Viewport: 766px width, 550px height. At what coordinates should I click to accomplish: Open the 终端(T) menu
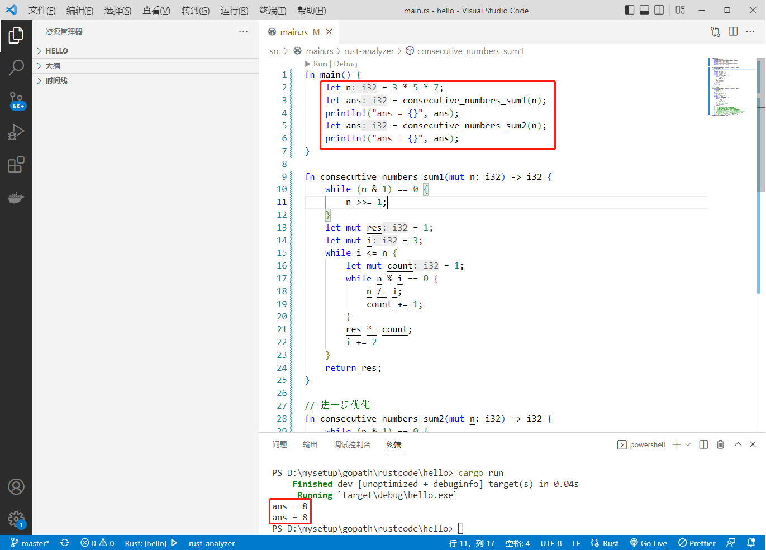tap(273, 10)
